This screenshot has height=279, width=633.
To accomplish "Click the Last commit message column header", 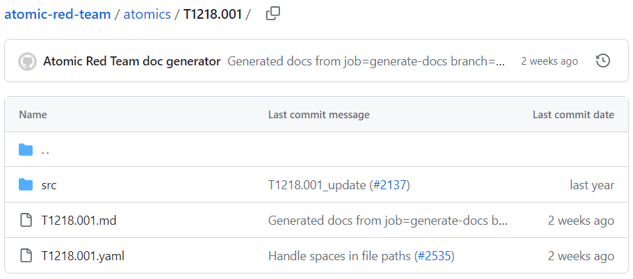I will (319, 114).
